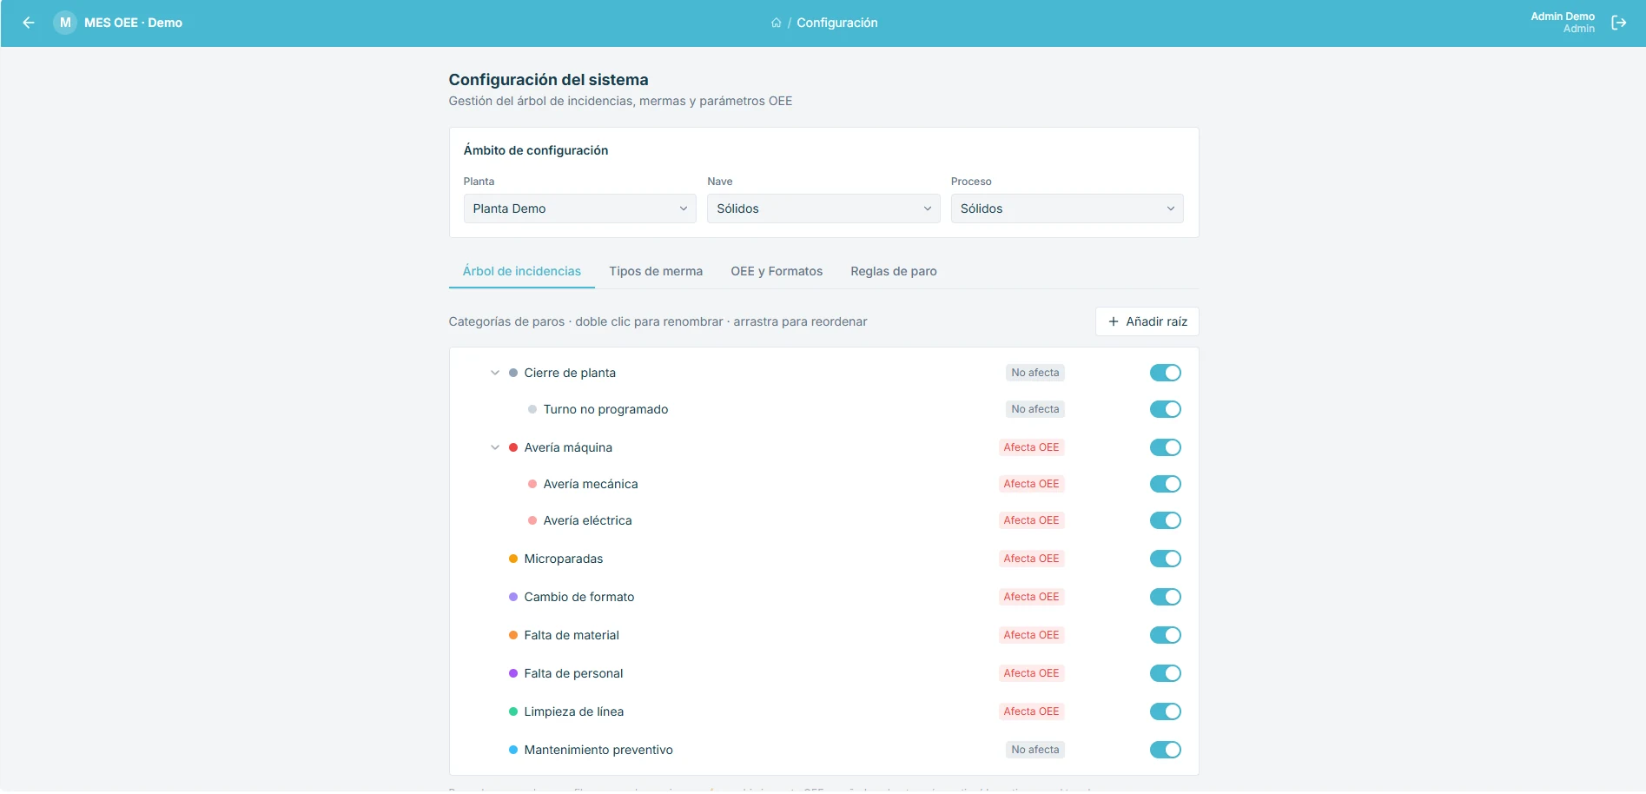Screen dimensions: 1646x794
Task: Disable the Cierre de planta toggle
Action: click(x=1166, y=373)
